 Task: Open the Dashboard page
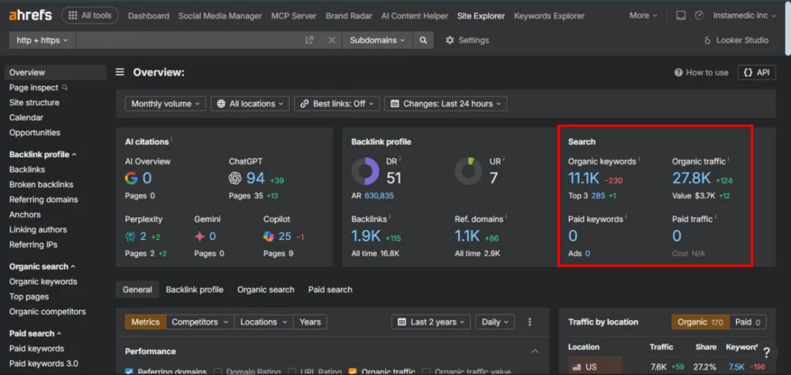tap(148, 15)
